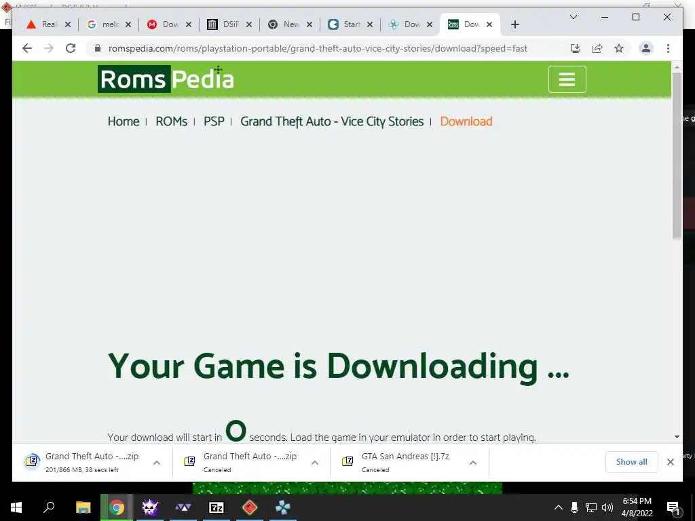The width and height of the screenshot is (695, 521).
Task: Share this page icon
Action: pos(597,48)
